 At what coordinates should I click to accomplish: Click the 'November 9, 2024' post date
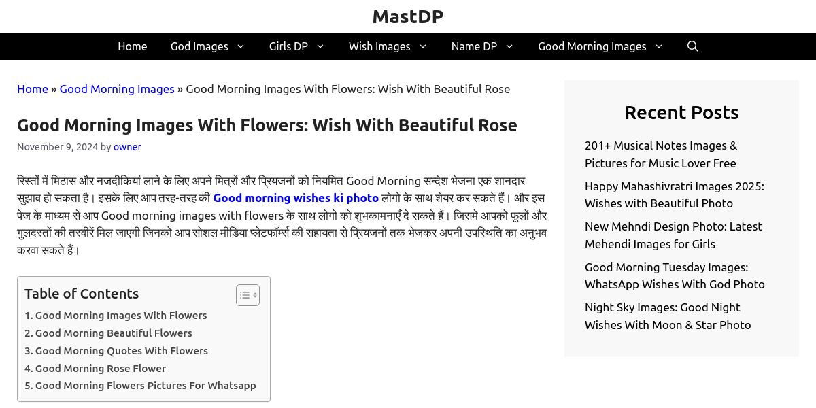pyautogui.click(x=57, y=147)
